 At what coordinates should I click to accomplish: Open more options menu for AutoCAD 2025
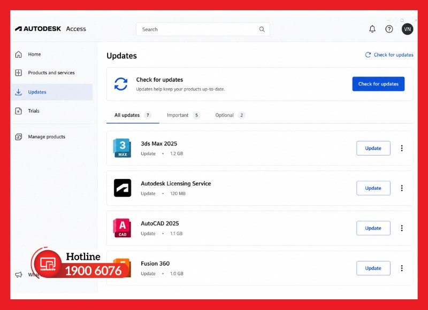[x=402, y=228]
